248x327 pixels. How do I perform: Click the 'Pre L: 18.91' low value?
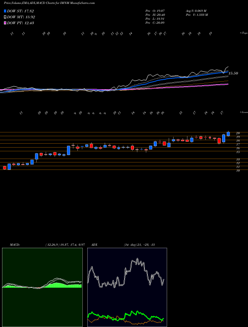pos(155,18)
